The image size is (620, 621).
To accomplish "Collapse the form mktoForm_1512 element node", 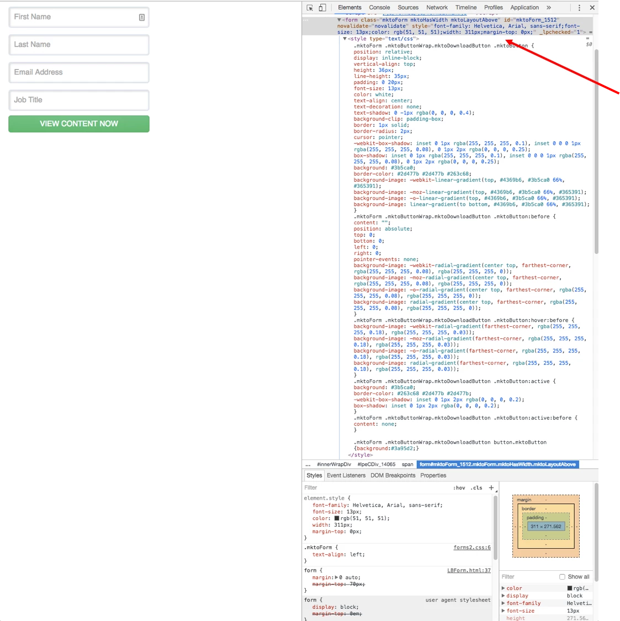I will [339, 20].
